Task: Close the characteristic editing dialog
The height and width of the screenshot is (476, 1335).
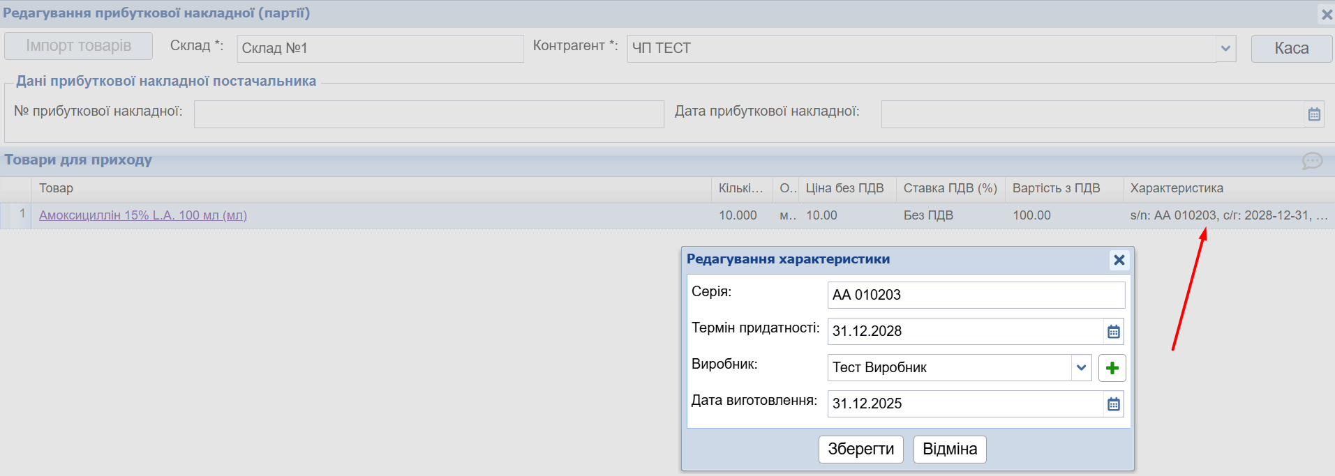Action: click(1119, 260)
